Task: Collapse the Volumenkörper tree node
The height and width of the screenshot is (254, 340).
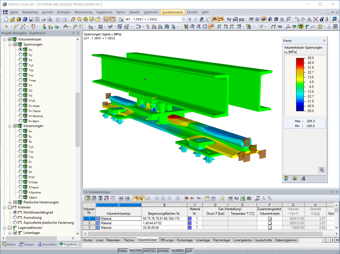Action: tap(5, 39)
